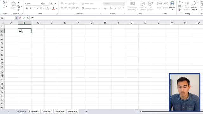Screen dimensions: 203x114
Task: Toggle Wrap Text
Action: (x=87, y=4)
